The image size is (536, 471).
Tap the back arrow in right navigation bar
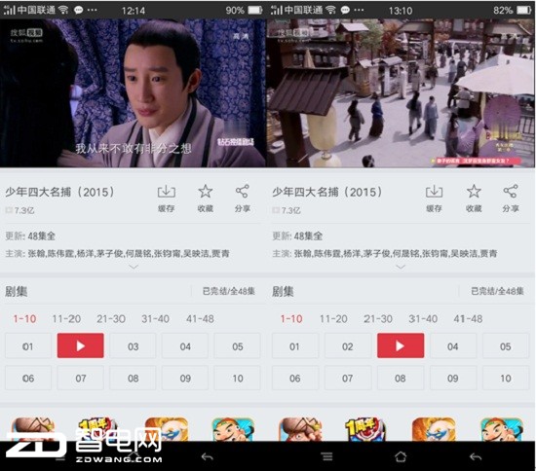click(476, 456)
